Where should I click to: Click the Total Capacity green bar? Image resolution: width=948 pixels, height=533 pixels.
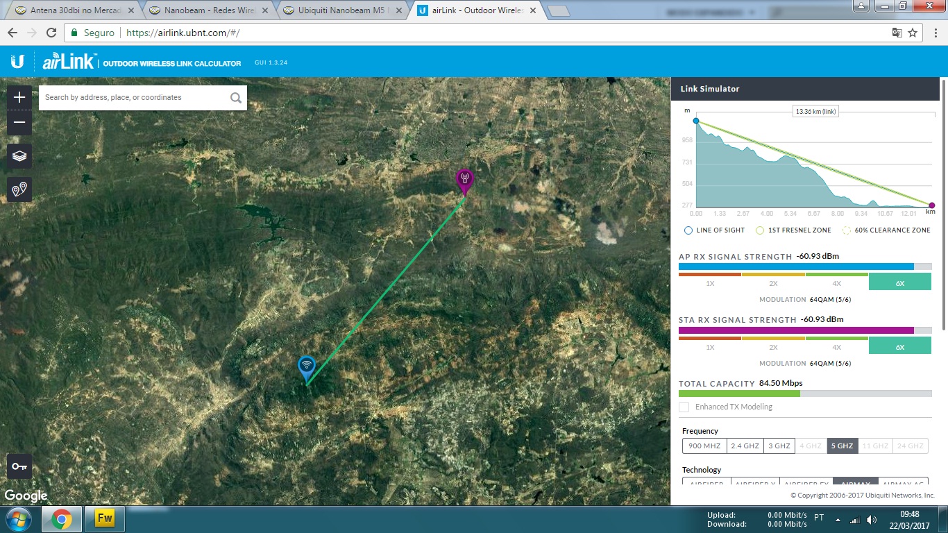[739, 394]
